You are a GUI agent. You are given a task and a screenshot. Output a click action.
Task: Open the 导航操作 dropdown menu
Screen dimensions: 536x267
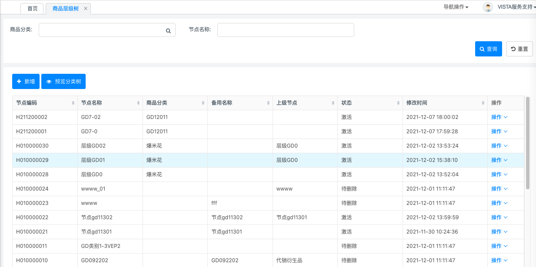point(456,7)
